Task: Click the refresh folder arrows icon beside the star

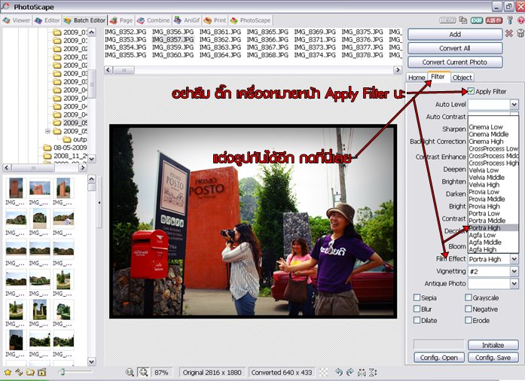Action: pyautogui.click(x=19, y=372)
